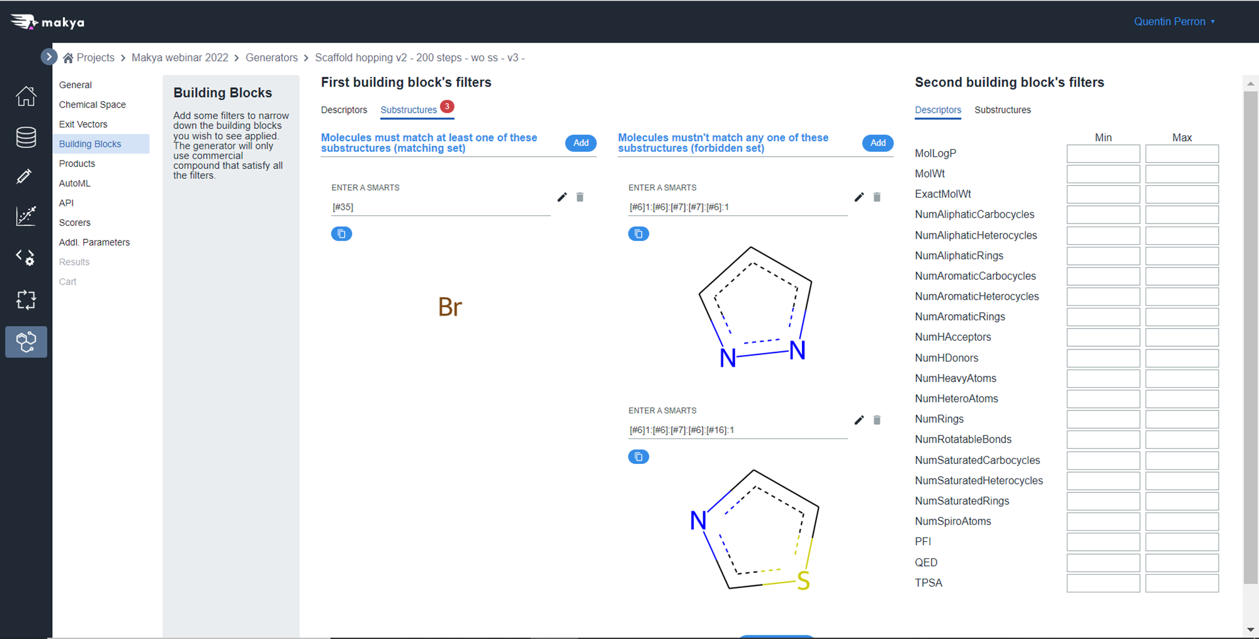Copy the [#35] SMARTS pattern
Screen dimensions: 1259x639
(341, 234)
